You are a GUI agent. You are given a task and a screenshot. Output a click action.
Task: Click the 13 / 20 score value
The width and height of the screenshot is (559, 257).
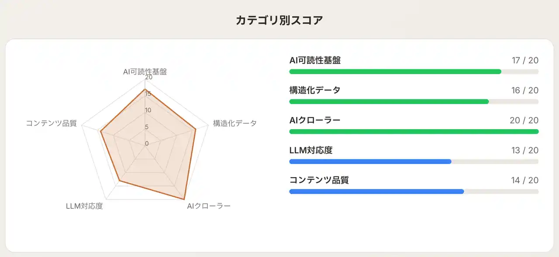point(525,151)
